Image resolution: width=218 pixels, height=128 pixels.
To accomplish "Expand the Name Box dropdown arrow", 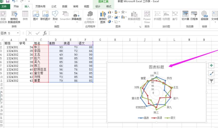I will (18, 33).
